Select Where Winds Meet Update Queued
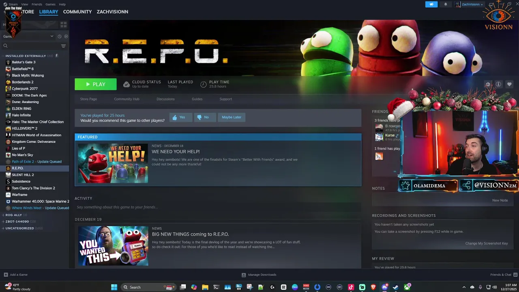 (34, 208)
